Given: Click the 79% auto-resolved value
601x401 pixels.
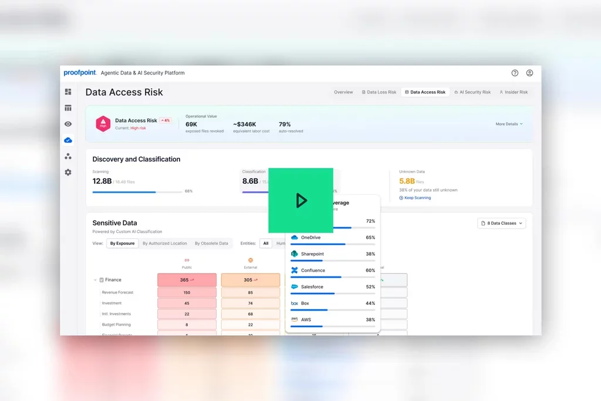Looking at the screenshot, I should (x=285, y=124).
